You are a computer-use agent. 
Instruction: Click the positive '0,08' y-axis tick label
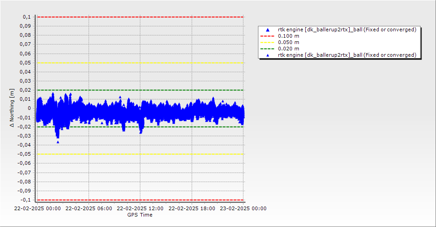point(25,35)
